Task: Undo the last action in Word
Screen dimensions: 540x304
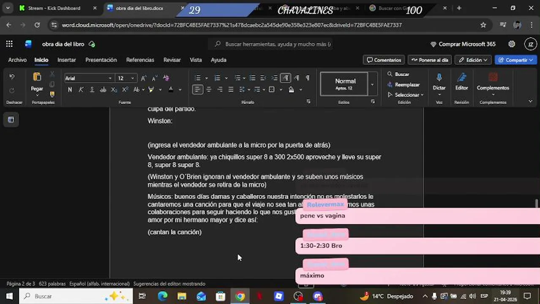Action: 12,77
